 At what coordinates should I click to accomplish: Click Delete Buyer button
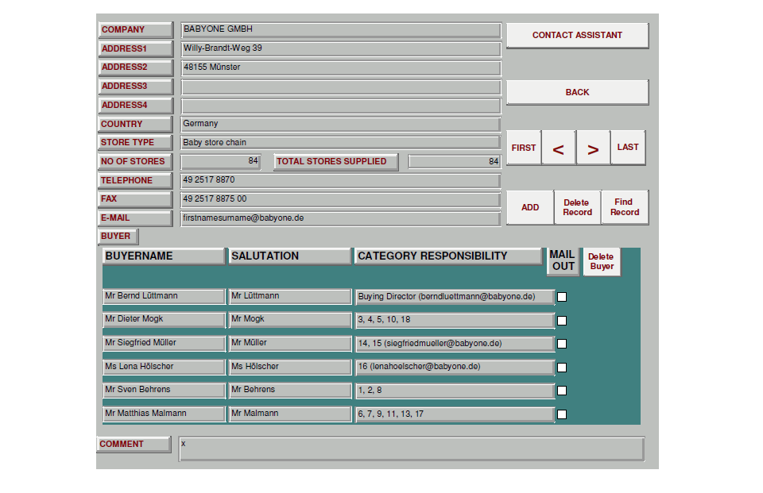click(602, 261)
